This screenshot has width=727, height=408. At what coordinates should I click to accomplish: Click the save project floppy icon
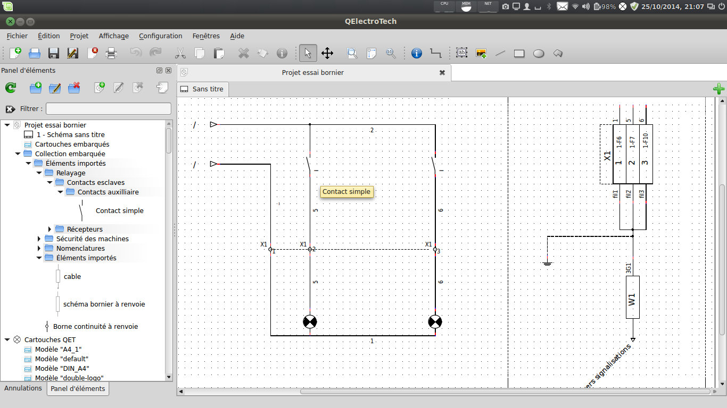click(54, 53)
